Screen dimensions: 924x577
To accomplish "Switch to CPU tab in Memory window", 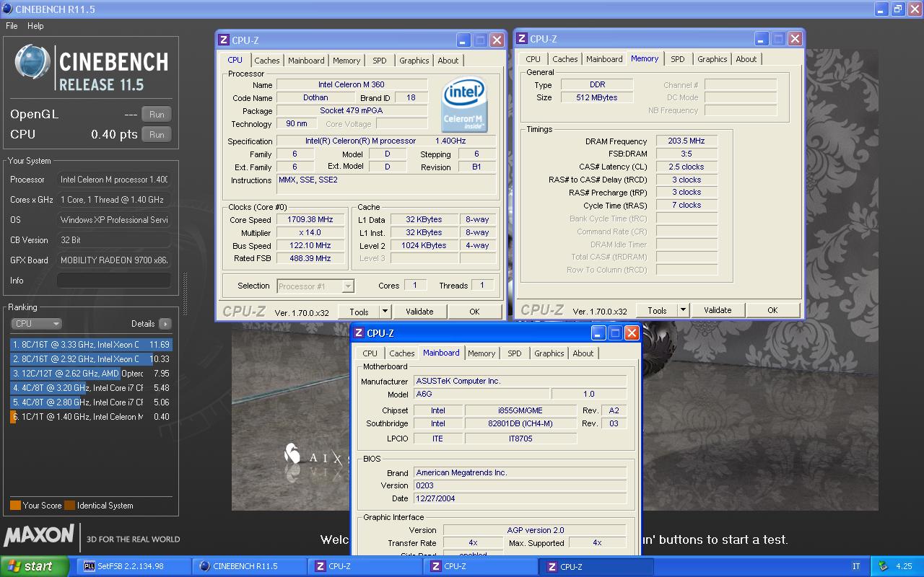I will [533, 59].
